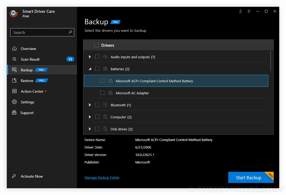Select the Bluetooth [1] row
The width and height of the screenshot is (286, 195).
(176, 105)
